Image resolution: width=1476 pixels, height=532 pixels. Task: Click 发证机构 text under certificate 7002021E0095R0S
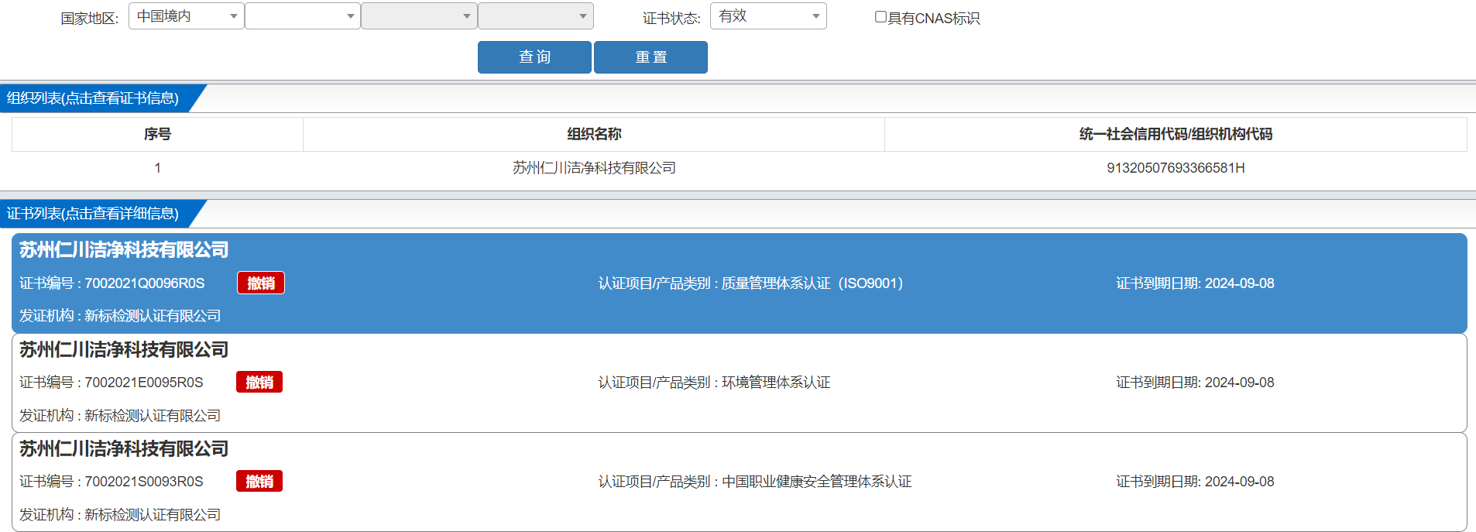[120, 416]
